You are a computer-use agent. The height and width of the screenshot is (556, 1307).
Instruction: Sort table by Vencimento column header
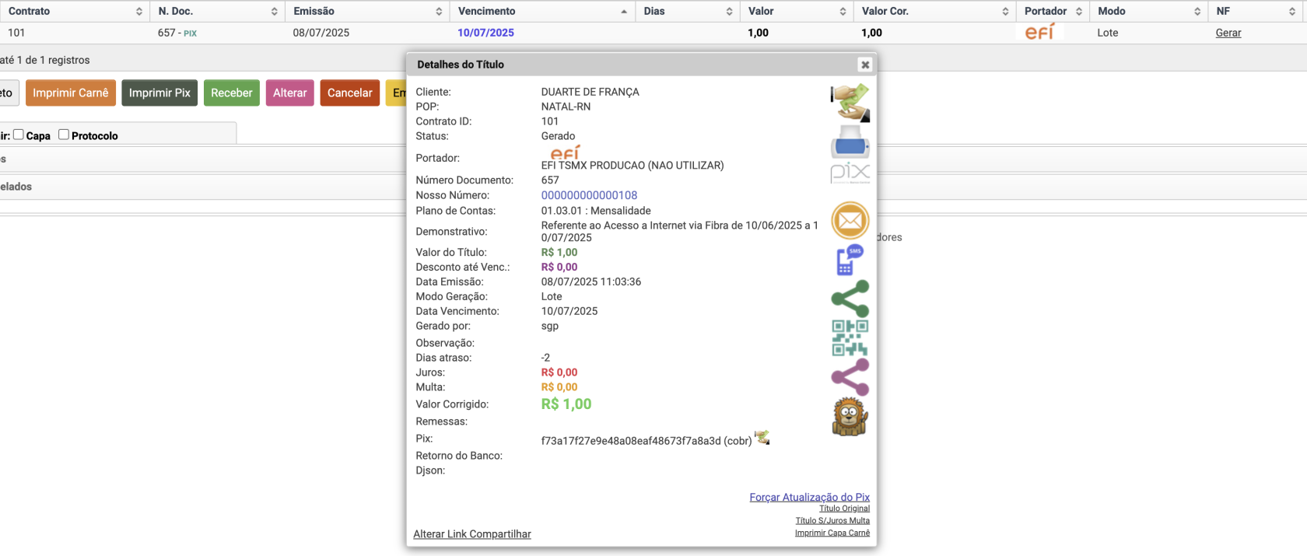coord(486,11)
